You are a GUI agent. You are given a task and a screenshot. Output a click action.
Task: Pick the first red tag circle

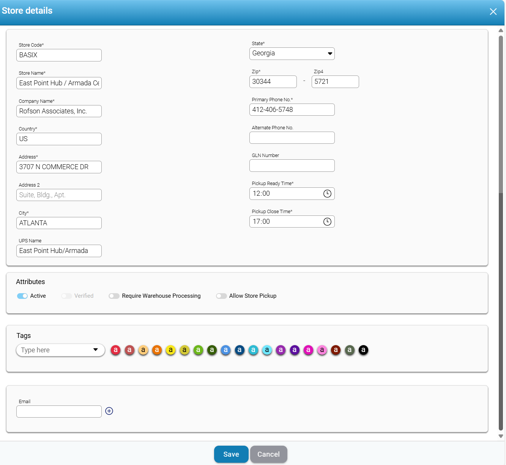coord(116,350)
